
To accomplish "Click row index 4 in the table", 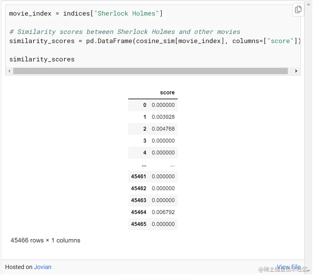I will 145,153.
